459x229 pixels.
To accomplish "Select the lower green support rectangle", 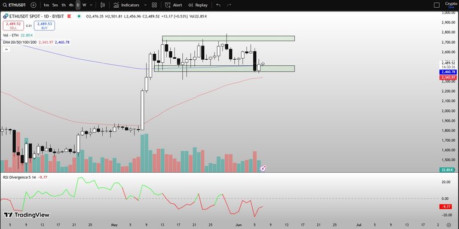I will (x=224, y=69).
